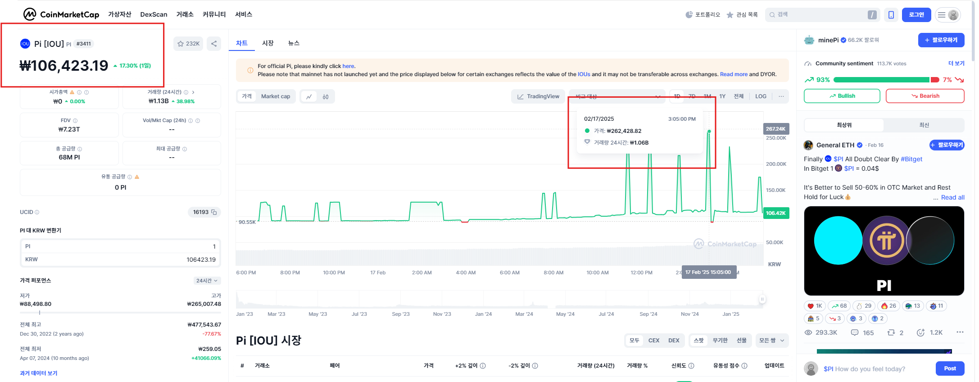Image resolution: width=979 pixels, height=382 pixels.
Task: Switch chart to Market cap view
Action: (x=276, y=96)
